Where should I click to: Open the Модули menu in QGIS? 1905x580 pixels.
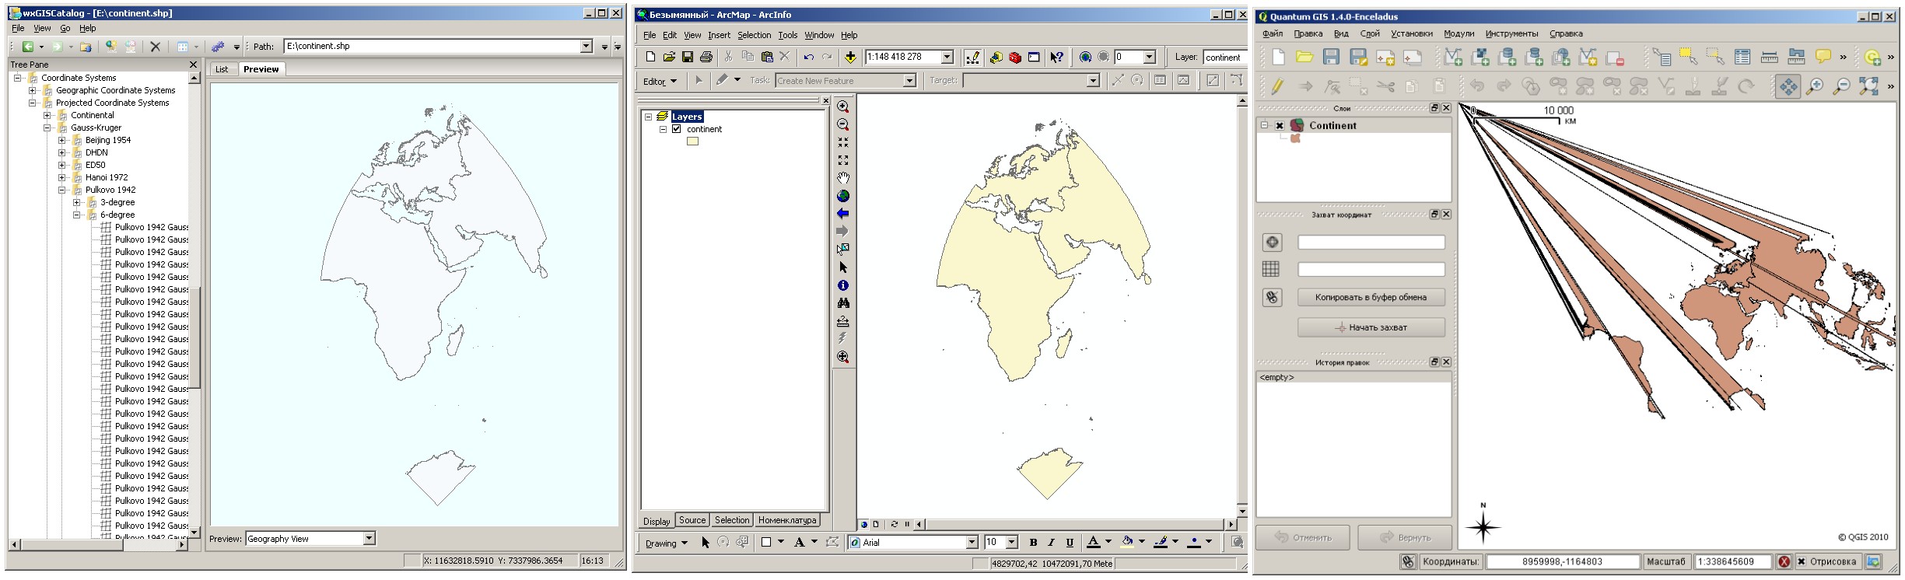[1459, 33]
